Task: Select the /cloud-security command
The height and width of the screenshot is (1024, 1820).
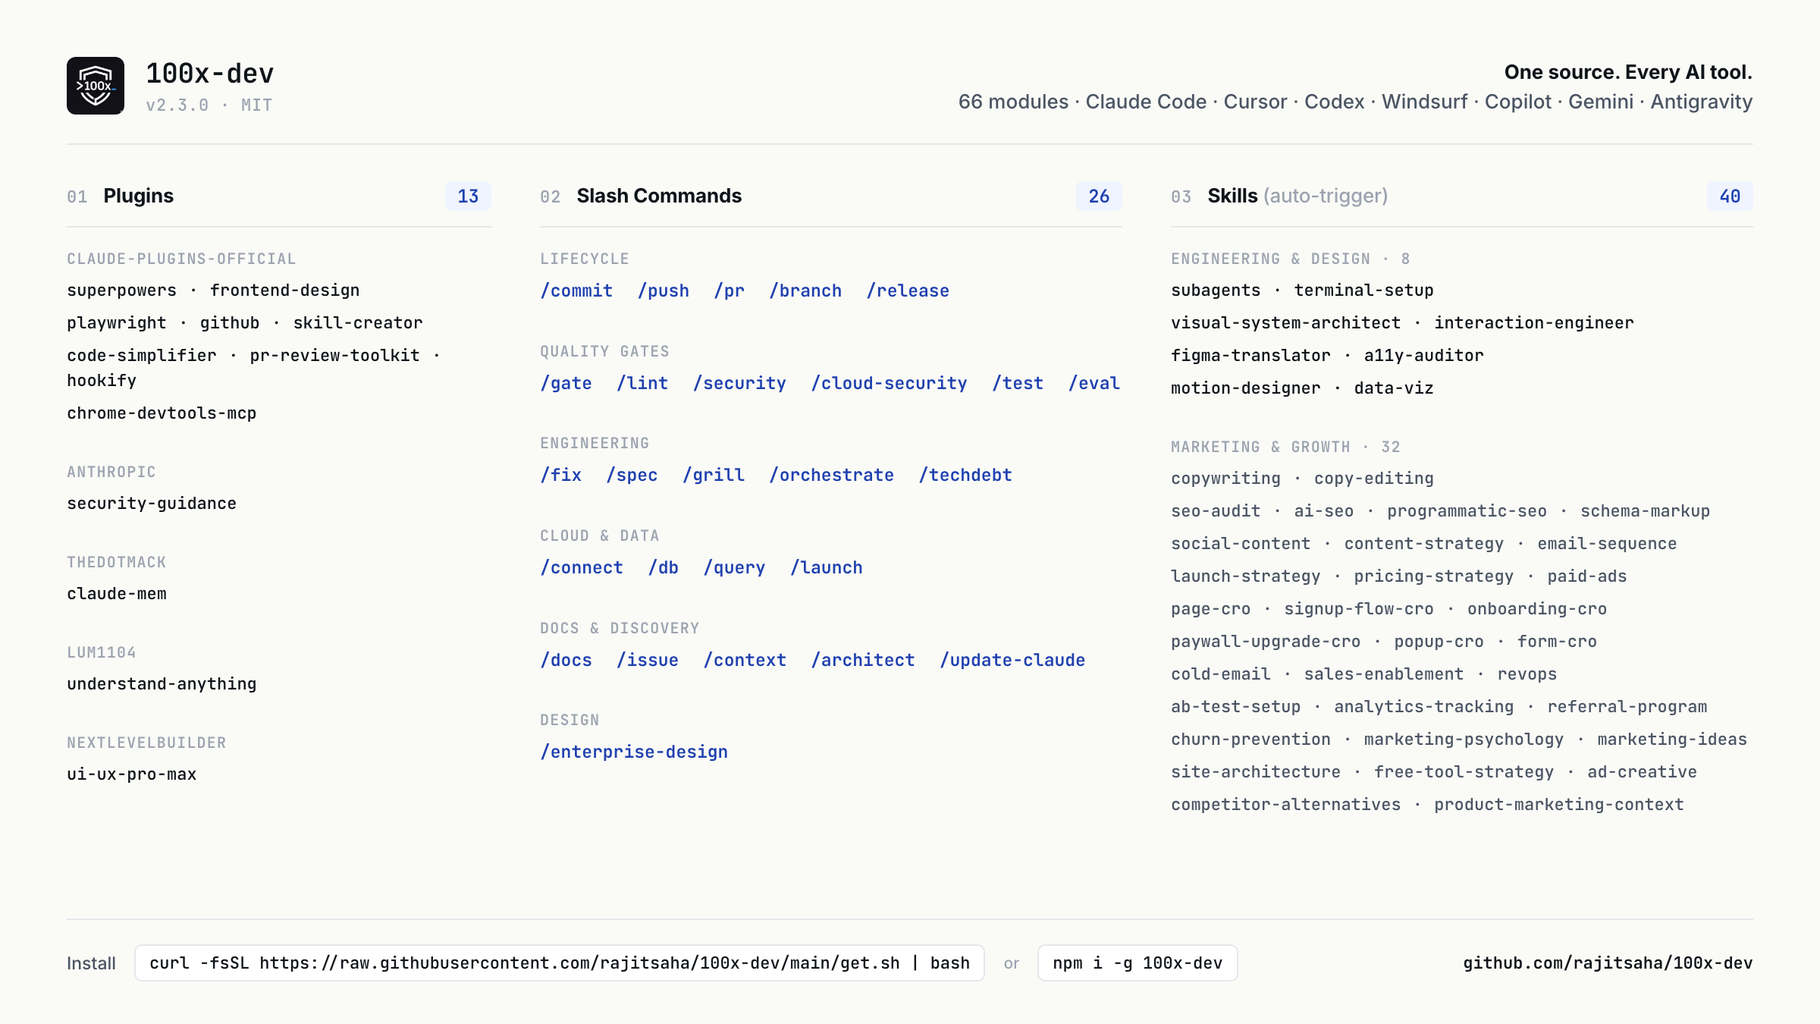Action: [x=889, y=383]
